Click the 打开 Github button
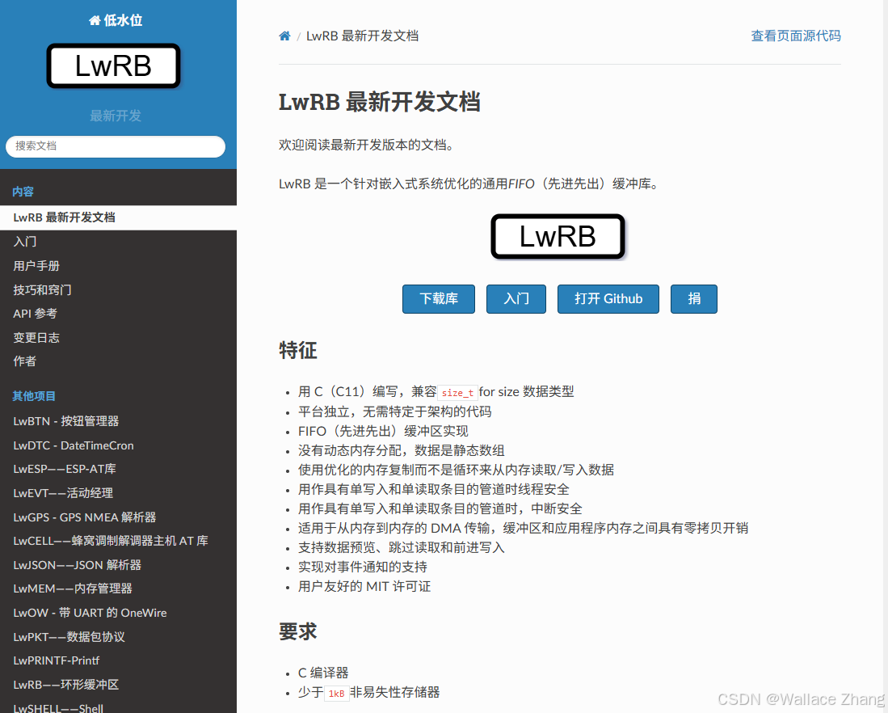Viewport: 888px width, 713px height. coord(608,298)
